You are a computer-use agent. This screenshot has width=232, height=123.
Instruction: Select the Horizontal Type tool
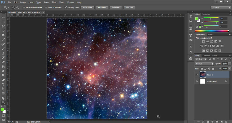(x=3, y=85)
